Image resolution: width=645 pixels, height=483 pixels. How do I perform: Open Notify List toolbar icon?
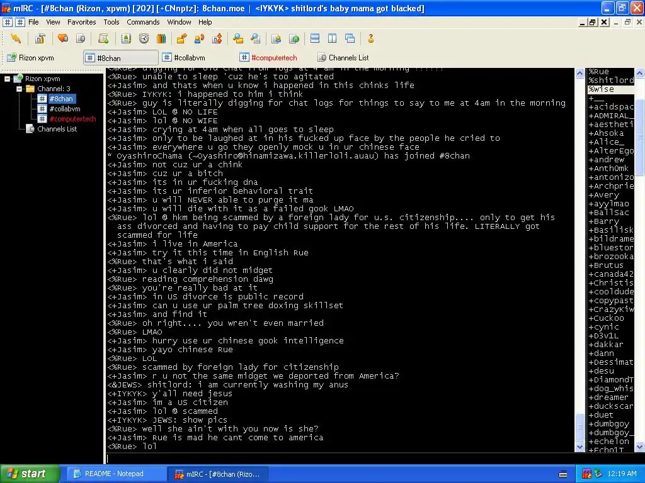point(277,38)
